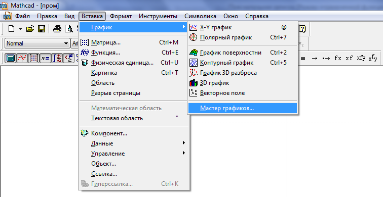Image resolution: width=383 pixels, height=197 pixels.
Task: Open the Matrix palette toolbar icon
Action: (34, 58)
